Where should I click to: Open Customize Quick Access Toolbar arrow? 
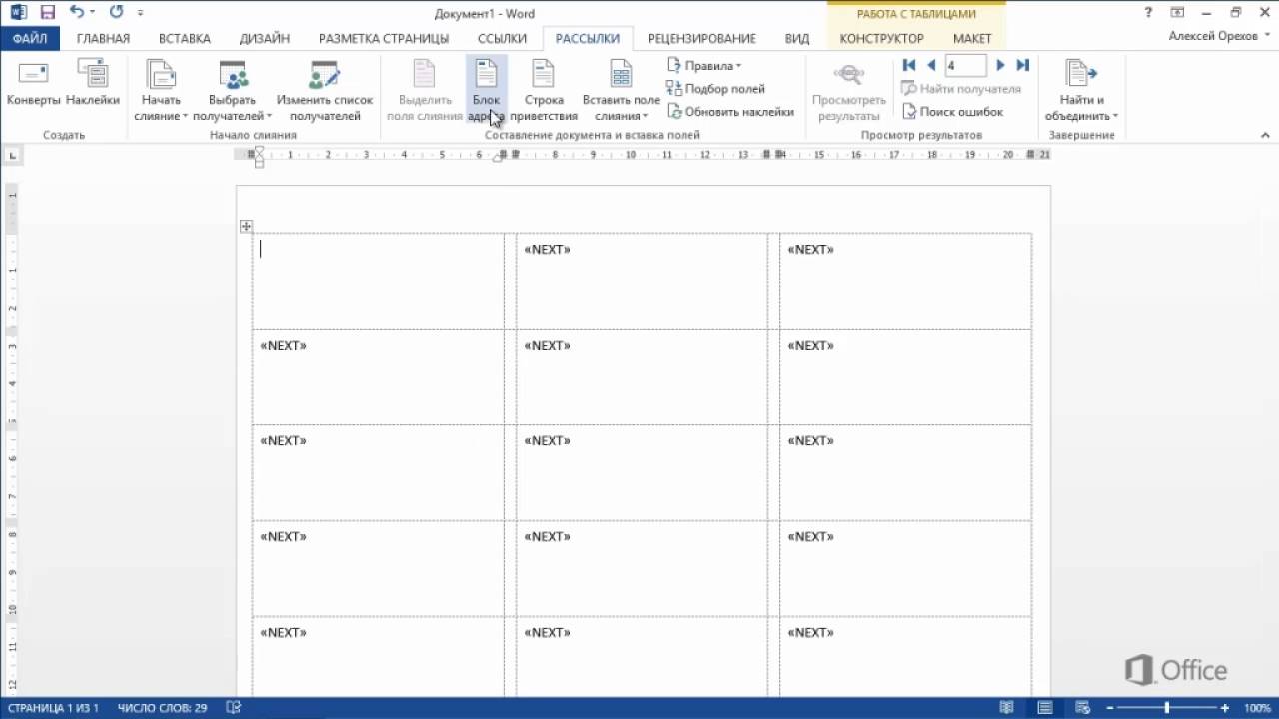(140, 13)
